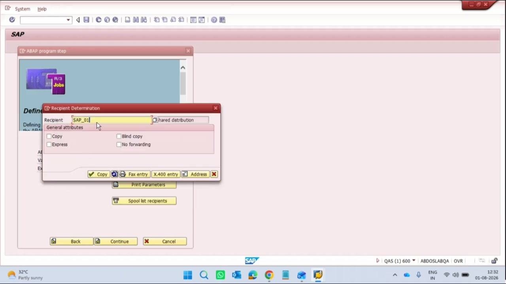Enable the Copy checkbox
This screenshot has width=506, height=284.
point(49,136)
